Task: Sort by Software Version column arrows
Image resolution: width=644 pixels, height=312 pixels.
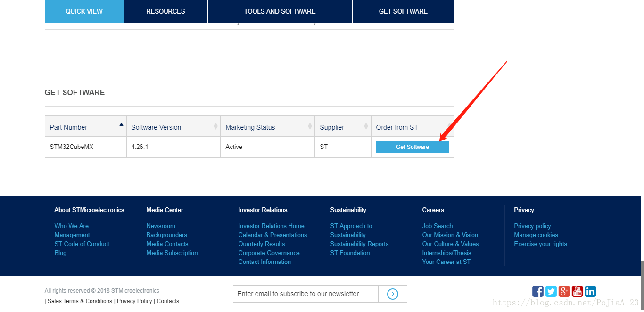Action: point(215,126)
